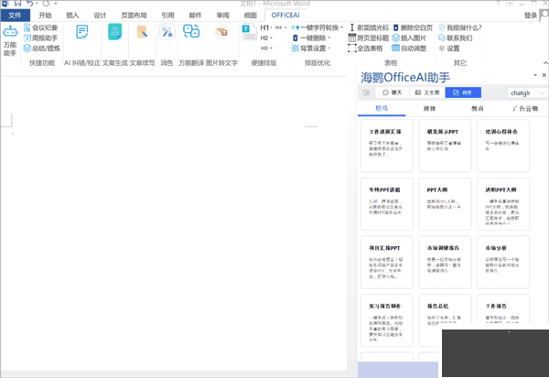This screenshot has height=378, width=549.
Task: Open the 万能翻译 translation icon
Action: coord(191,33)
